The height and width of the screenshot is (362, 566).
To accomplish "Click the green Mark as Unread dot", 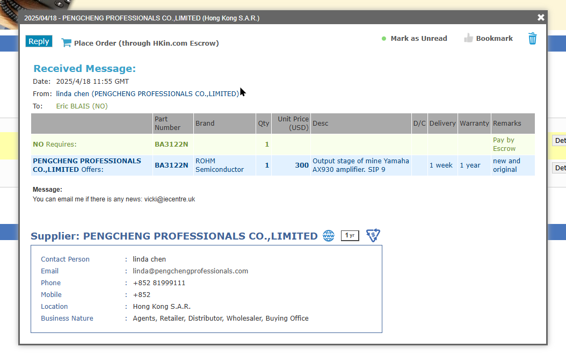I will click(x=384, y=39).
